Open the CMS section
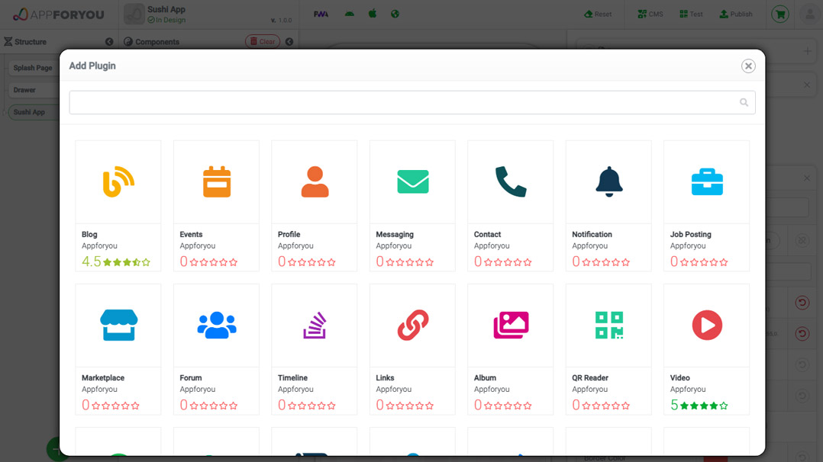 650,14
